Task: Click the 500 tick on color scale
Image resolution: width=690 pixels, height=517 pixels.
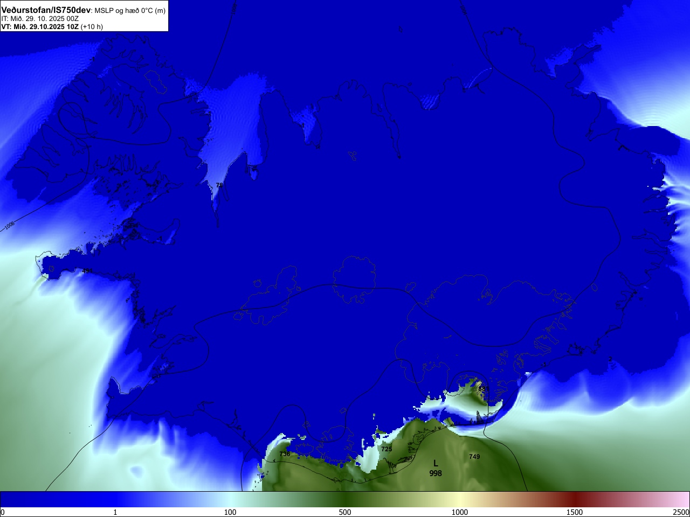Action: (345, 512)
